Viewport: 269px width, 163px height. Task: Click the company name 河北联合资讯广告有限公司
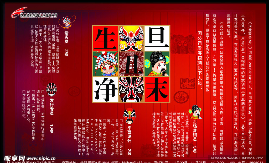[x=39, y=15]
